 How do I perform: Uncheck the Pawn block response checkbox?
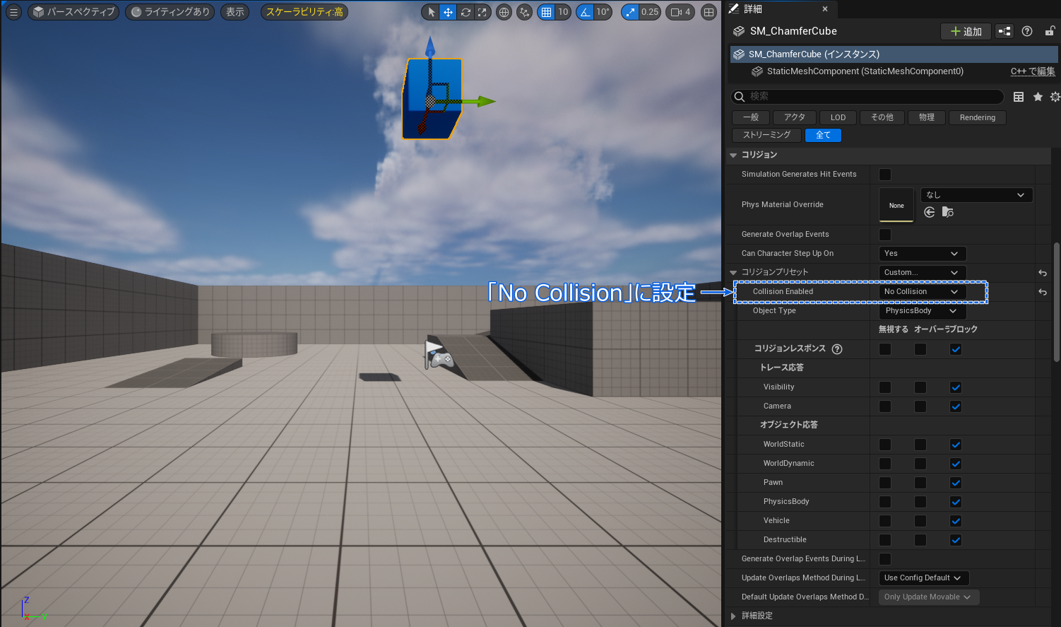[x=956, y=483]
